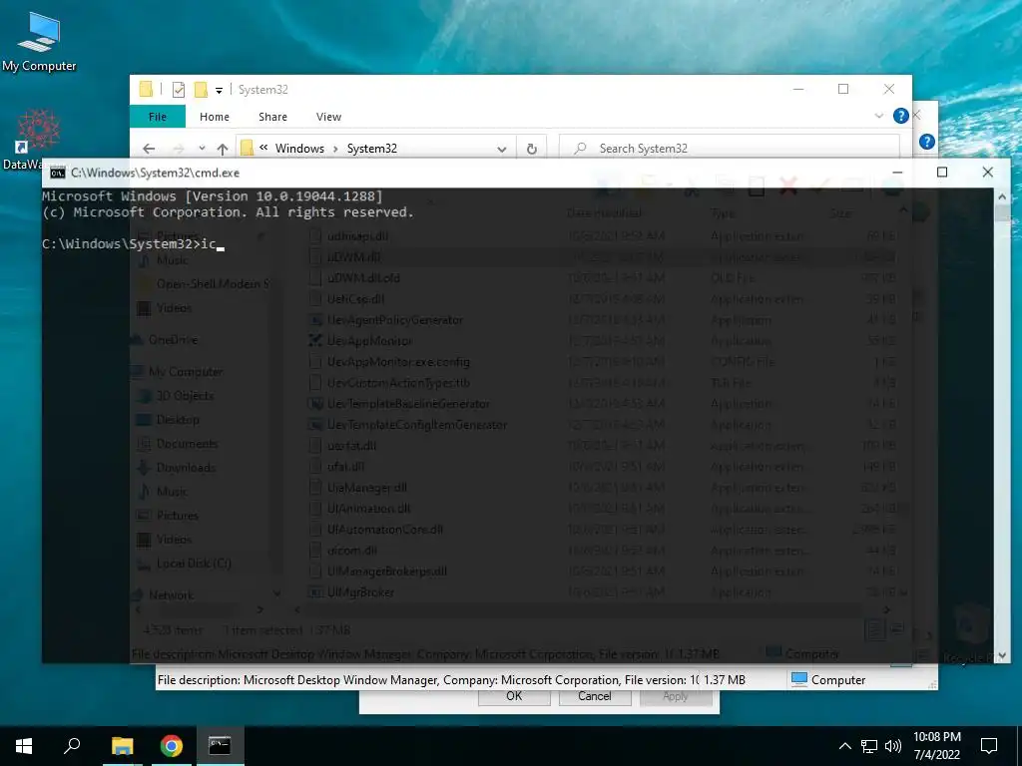Image resolution: width=1022 pixels, height=766 pixels.
Task: Open the clock showing 10:08 PM
Action: point(936,746)
